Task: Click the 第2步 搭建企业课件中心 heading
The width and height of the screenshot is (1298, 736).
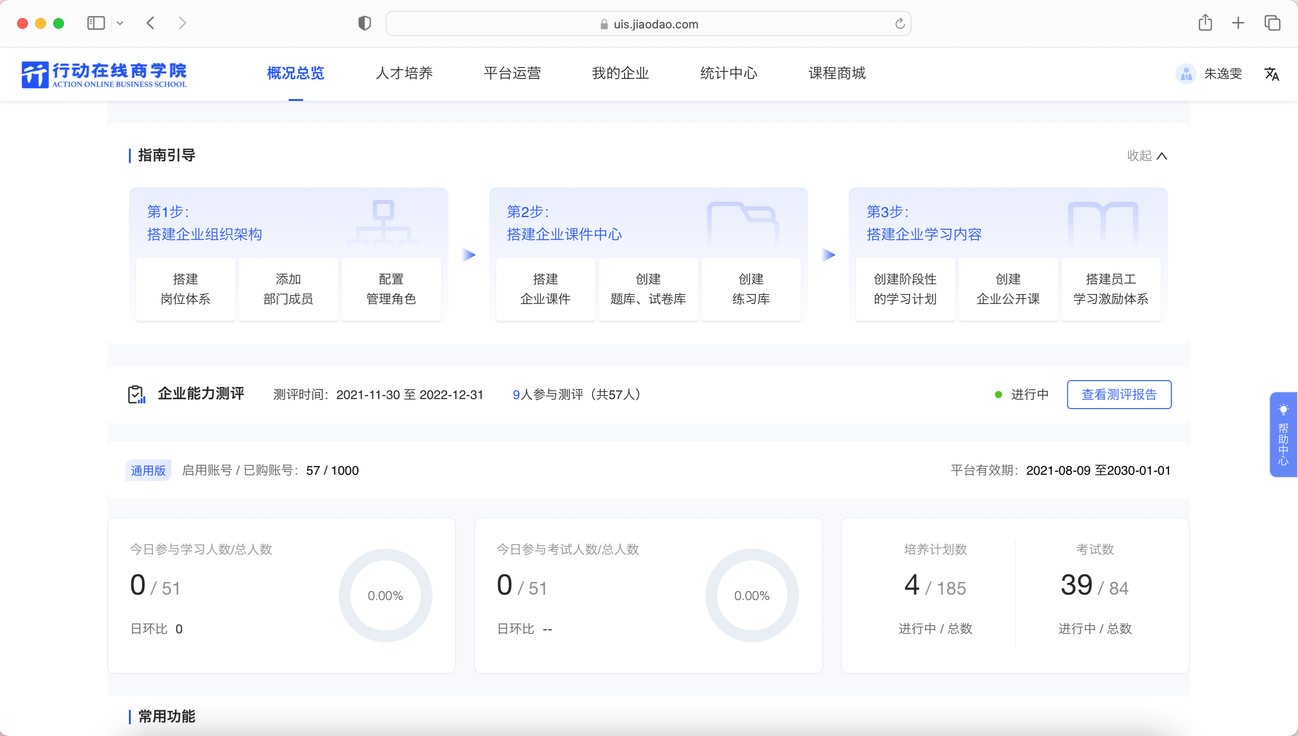Action: pos(564,223)
